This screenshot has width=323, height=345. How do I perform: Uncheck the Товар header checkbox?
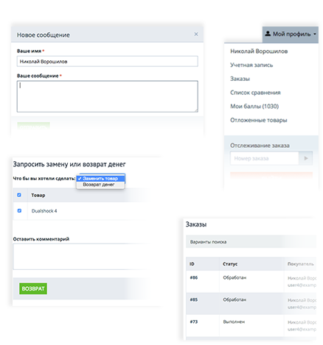(x=19, y=195)
